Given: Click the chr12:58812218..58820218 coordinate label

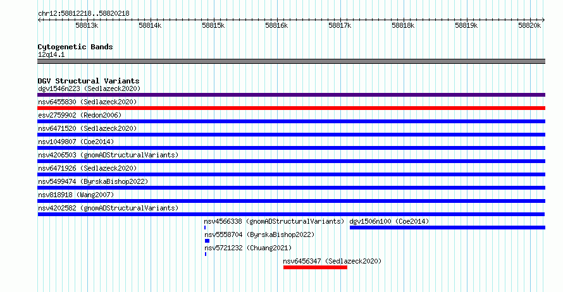Looking at the screenshot, I should point(84,13).
